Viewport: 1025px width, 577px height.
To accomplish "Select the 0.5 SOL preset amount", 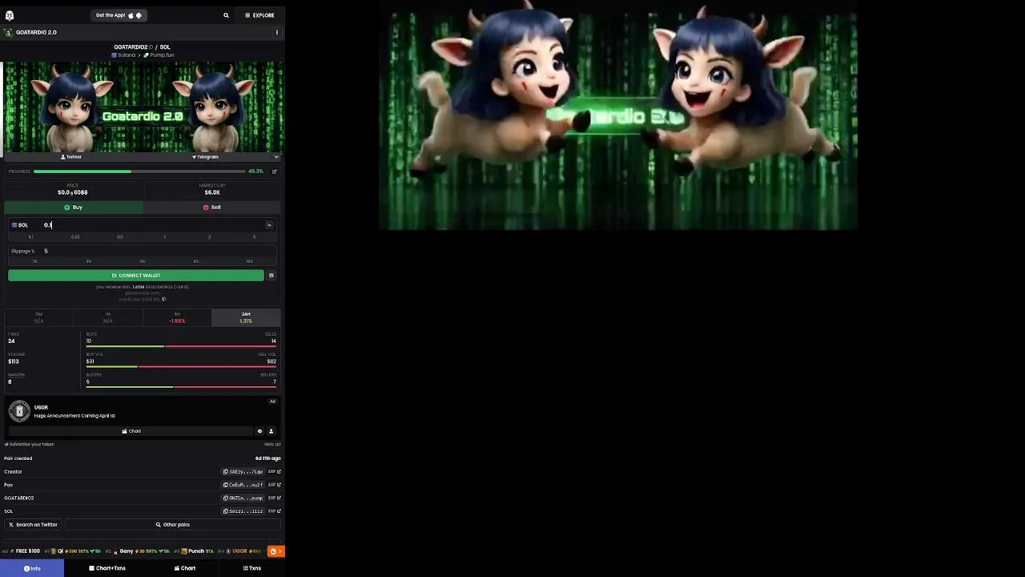I will pyautogui.click(x=120, y=237).
